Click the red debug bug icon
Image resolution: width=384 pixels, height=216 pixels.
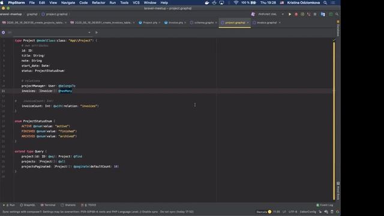pos(296,14)
